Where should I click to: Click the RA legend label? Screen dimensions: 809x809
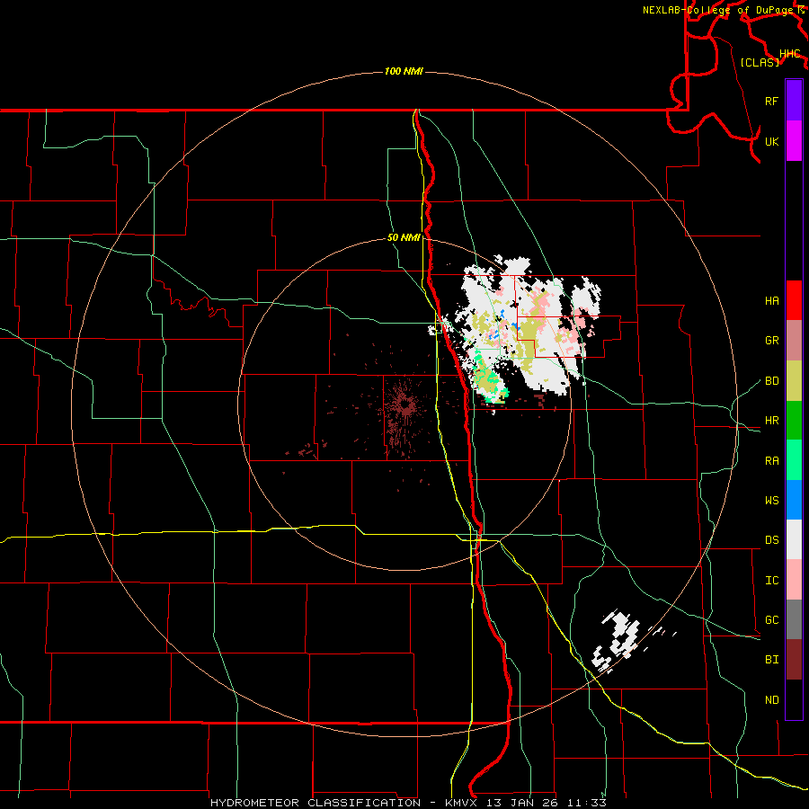[x=772, y=461]
